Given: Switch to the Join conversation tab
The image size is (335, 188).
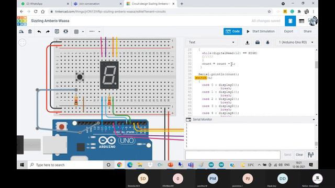Looking at the screenshot, I should point(97,4).
